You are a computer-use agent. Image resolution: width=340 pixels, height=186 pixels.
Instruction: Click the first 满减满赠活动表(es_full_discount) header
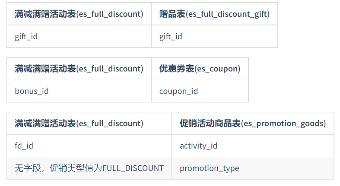click(x=79, y=14)
